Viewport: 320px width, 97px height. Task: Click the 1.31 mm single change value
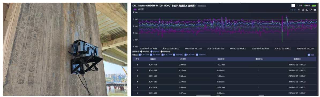coord(221,76)
